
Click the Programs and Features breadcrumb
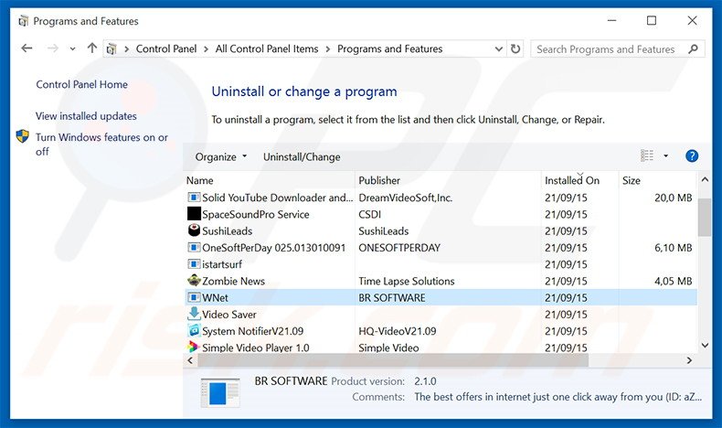389,48
